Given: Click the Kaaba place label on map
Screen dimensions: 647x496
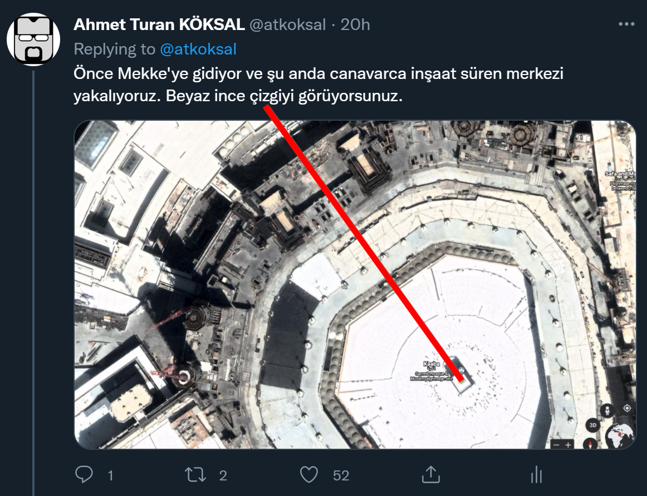Looking at the screenshot, I should tap(432, 364).
